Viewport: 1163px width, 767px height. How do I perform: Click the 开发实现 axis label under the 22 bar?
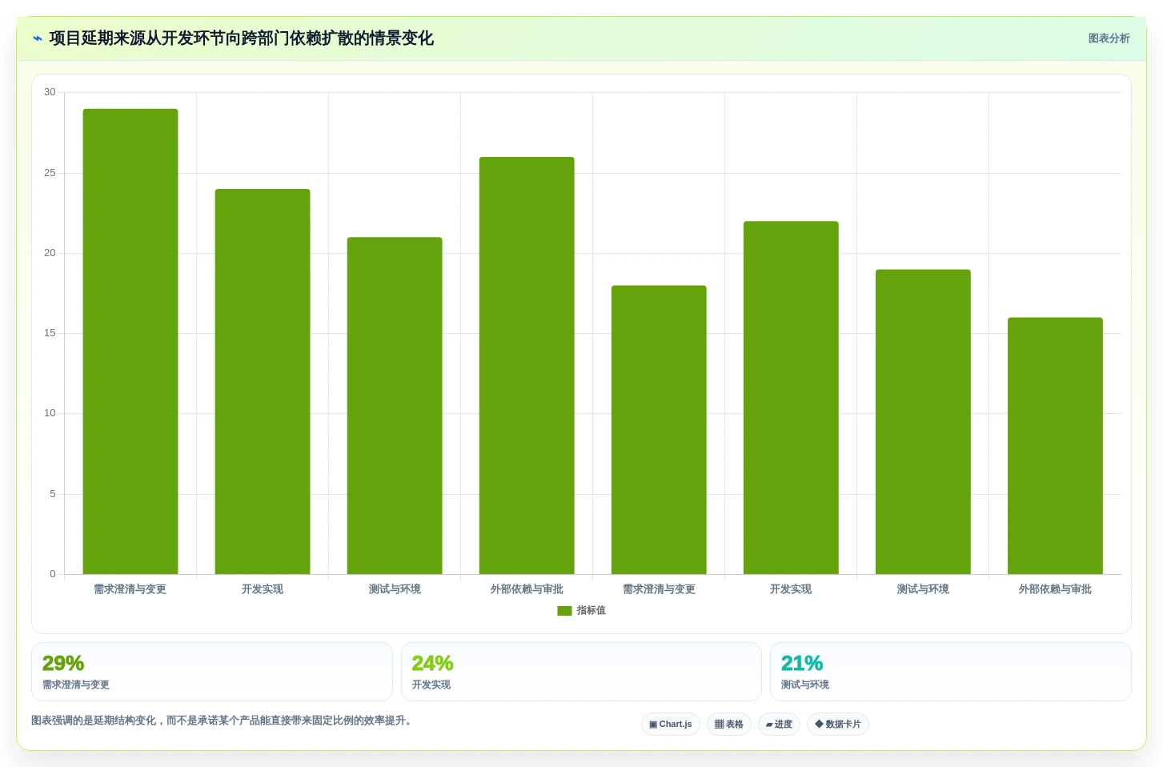click(x=791, y=589)
